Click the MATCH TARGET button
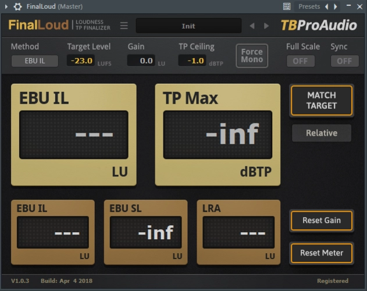367x291 pixels. (322, 101)
